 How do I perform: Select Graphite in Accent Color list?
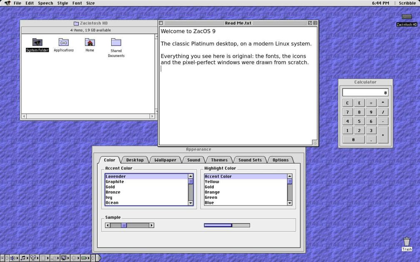[147, 181]
